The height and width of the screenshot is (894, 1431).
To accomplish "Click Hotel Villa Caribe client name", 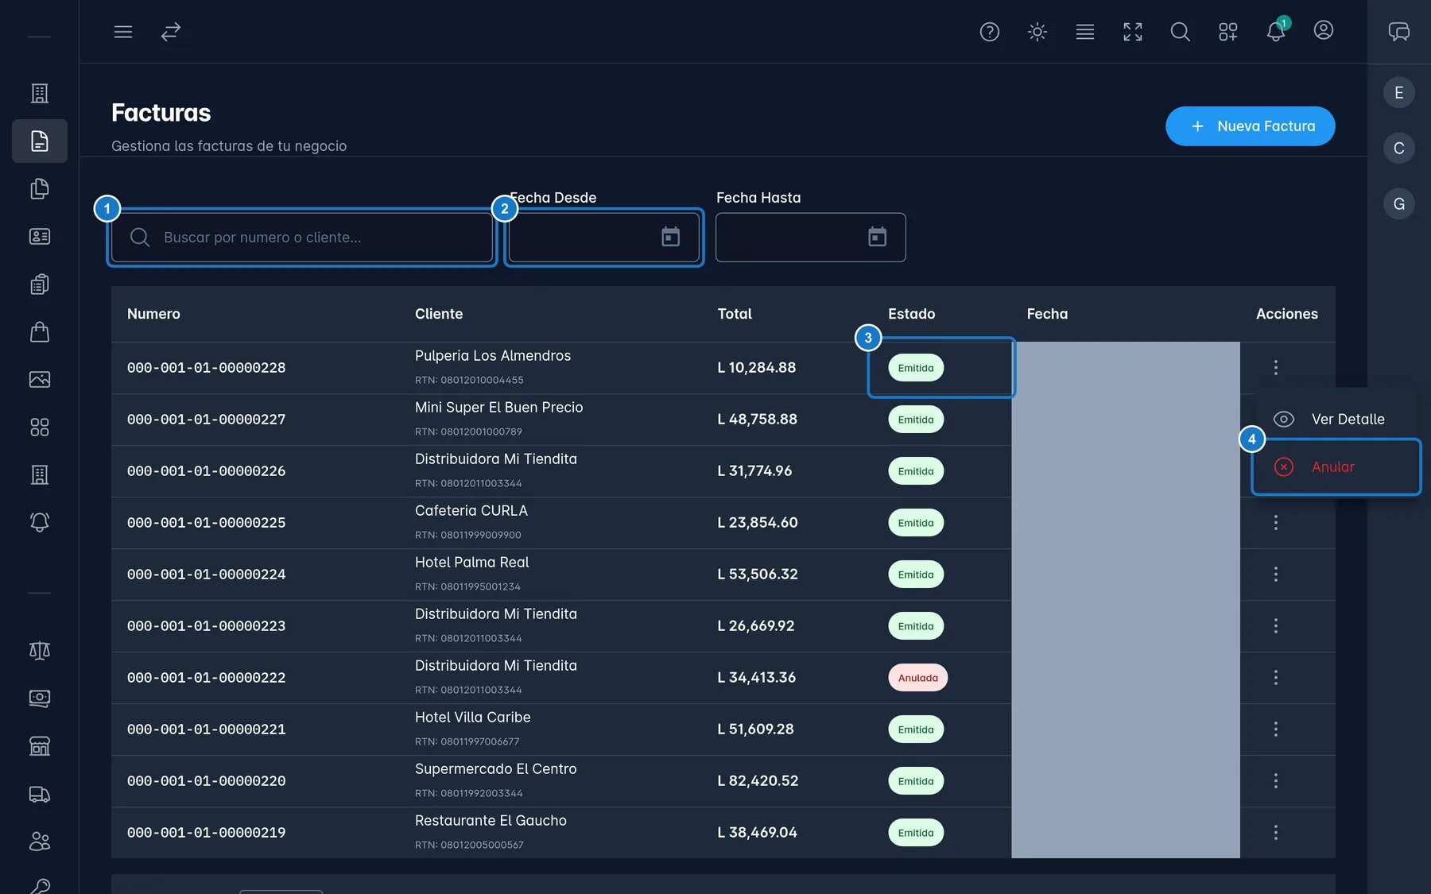I will (x=473, y=718).
